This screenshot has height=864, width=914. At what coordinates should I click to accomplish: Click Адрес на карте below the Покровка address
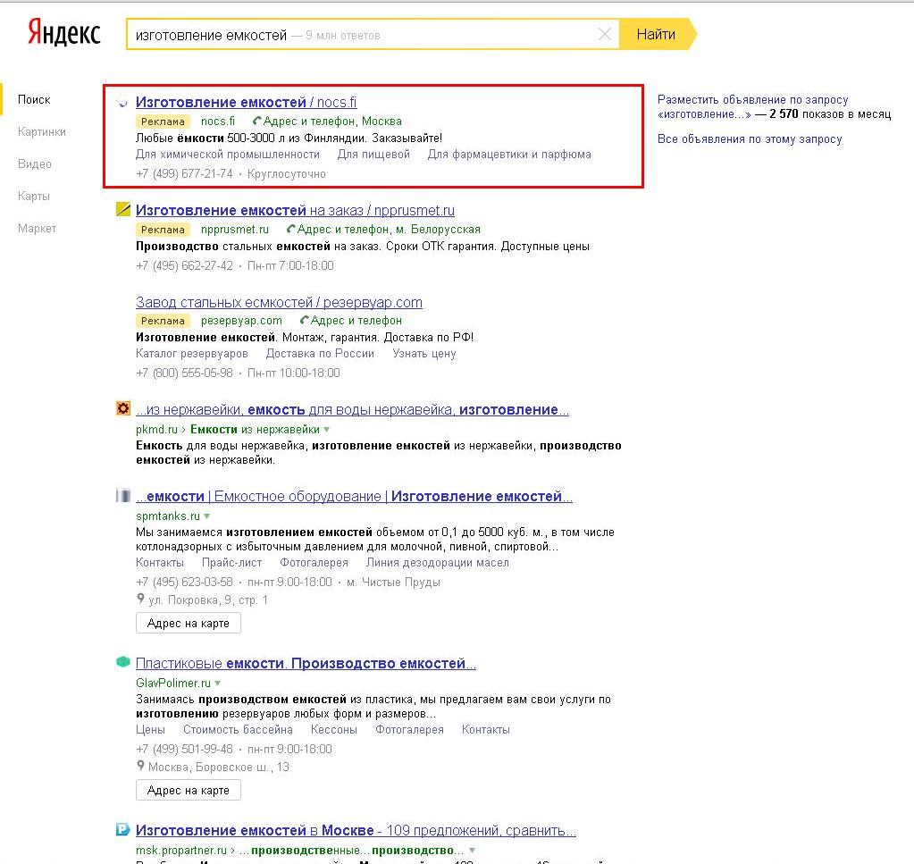tap(189, 624)
